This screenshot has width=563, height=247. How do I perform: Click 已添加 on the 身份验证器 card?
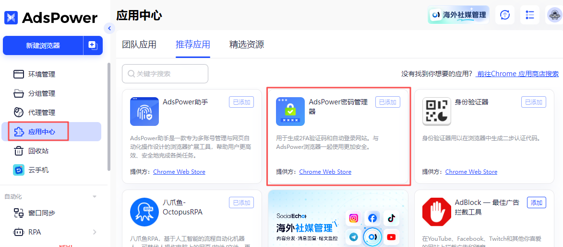[x=534, y=102]
